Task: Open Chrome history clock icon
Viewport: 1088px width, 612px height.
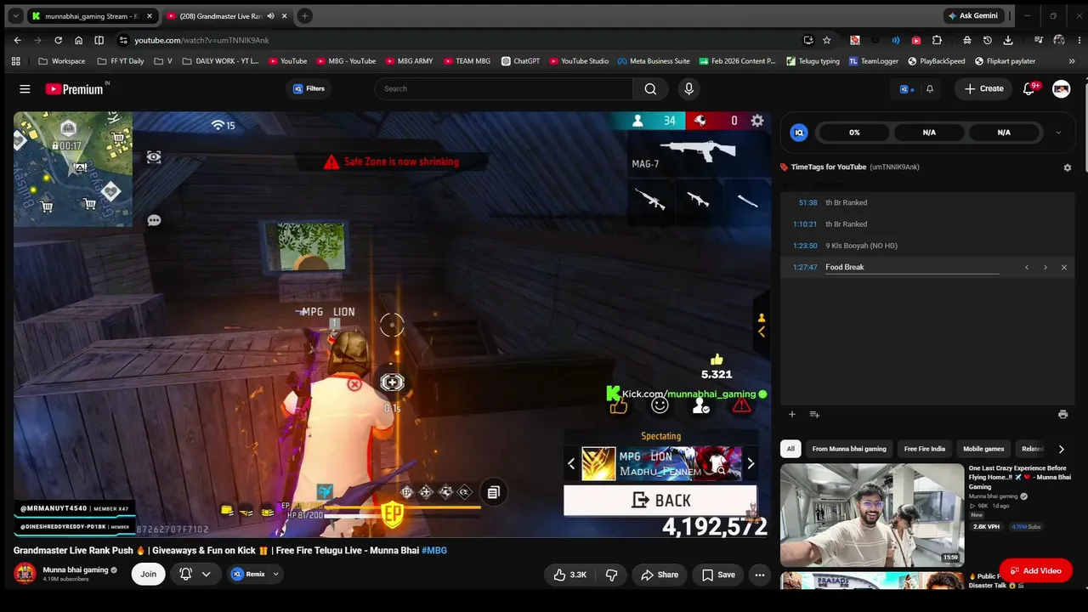Action: [988, 40]
